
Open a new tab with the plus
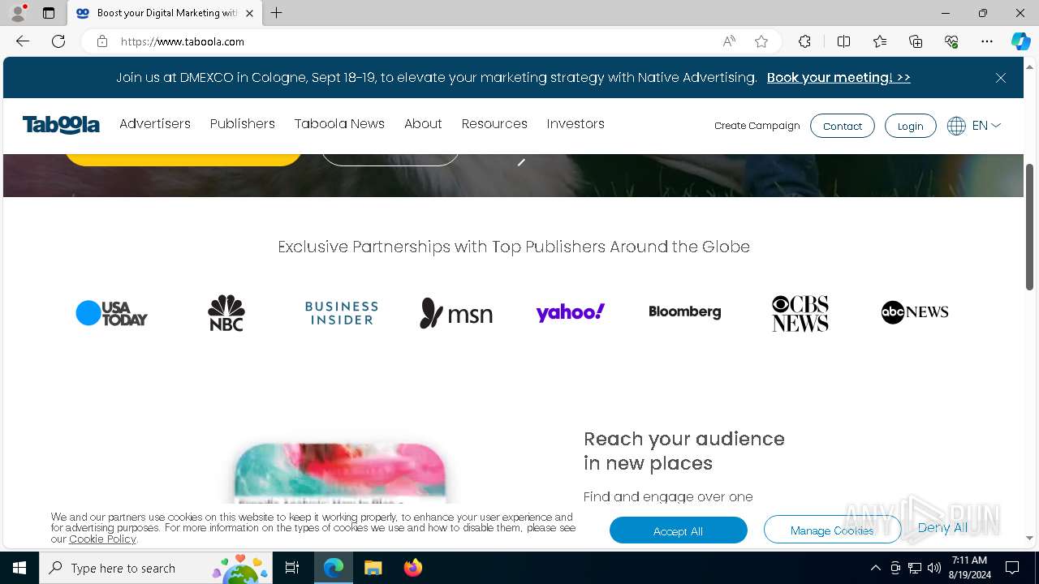pyautogui.click(x=277, y=13)
